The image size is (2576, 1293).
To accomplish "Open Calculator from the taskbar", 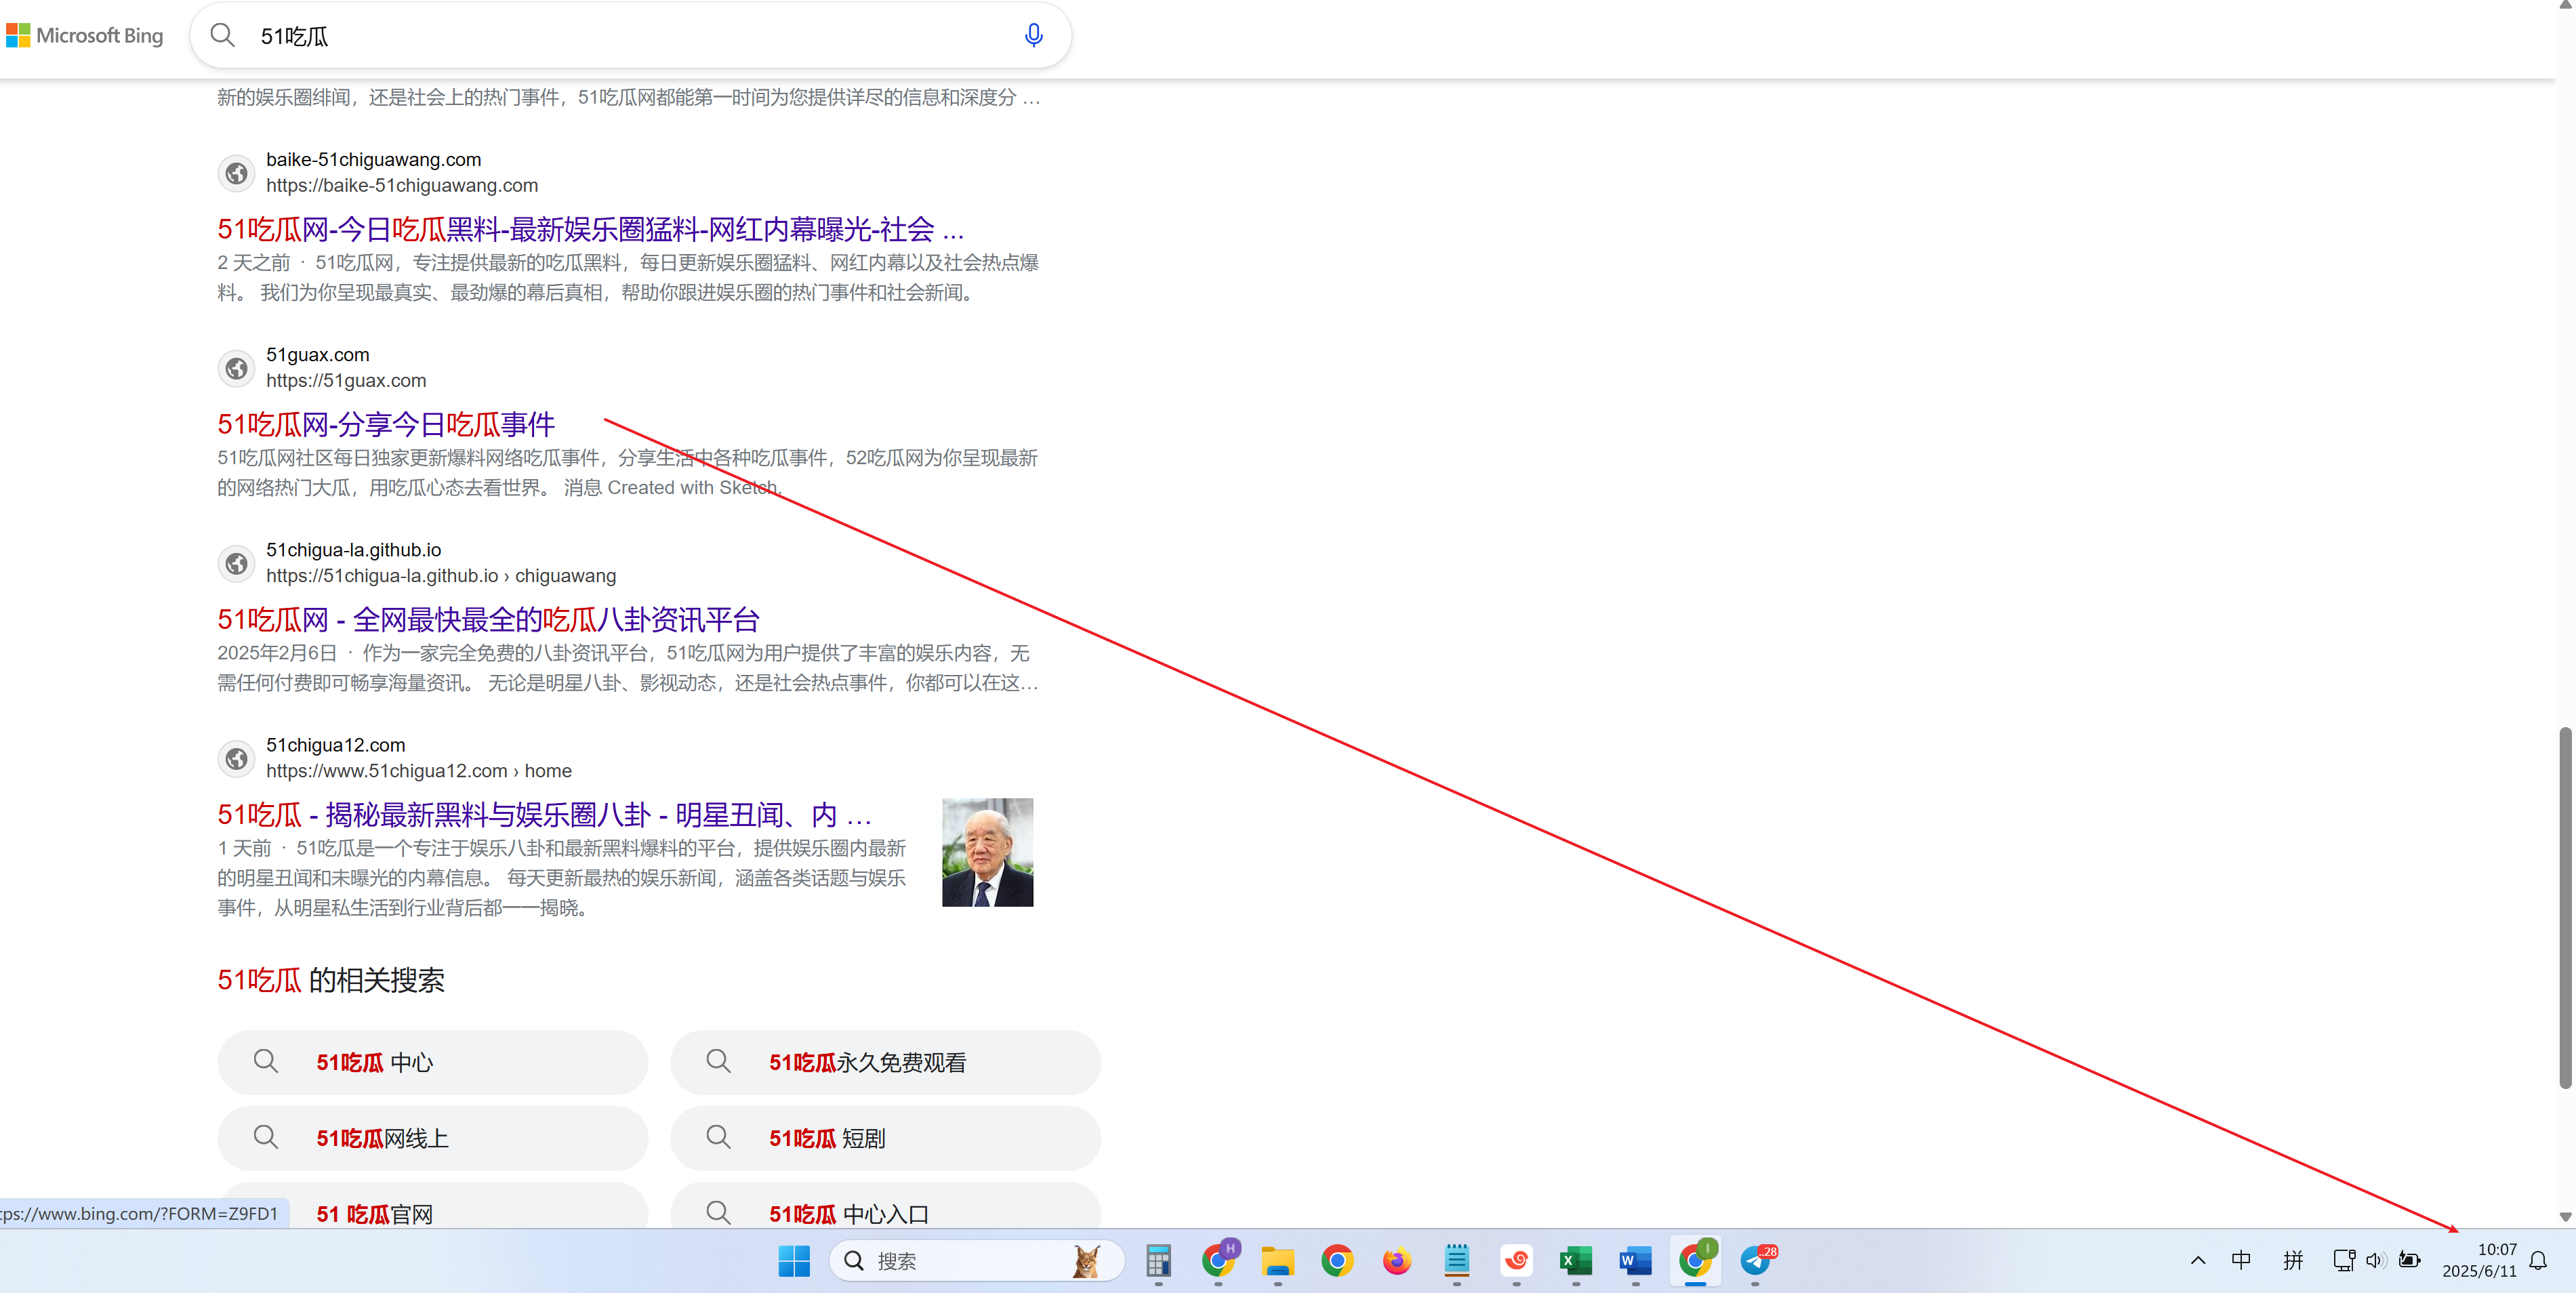I will click(1158, 1261).
